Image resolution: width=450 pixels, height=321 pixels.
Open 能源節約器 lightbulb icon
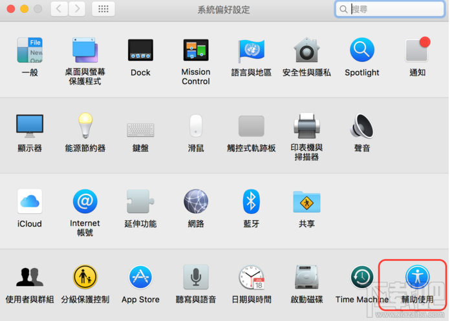click(x=85, y=125)
